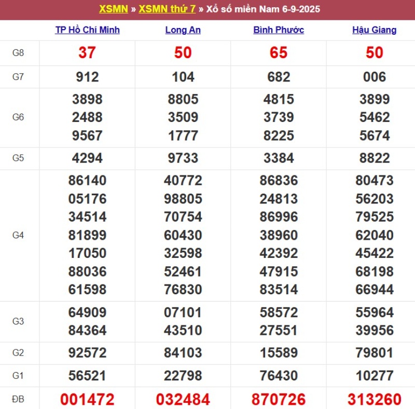Image resolution: width=415 pixels, height=409 pixels.
Task: Click special prize number 001472
Action: click(x=87, y=399)
